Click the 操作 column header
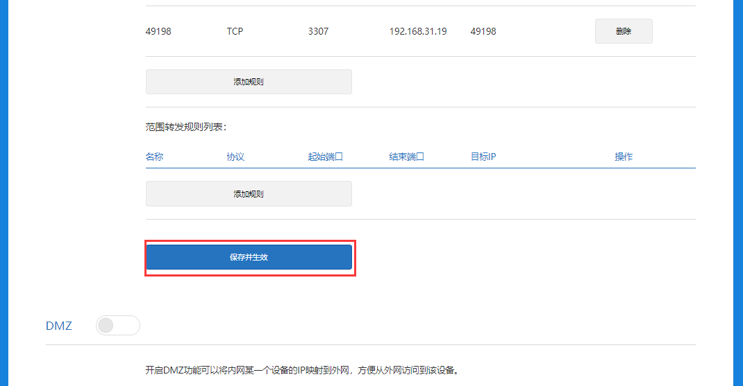This screenshot has width=743, height=386. click(x=623, y=157)
